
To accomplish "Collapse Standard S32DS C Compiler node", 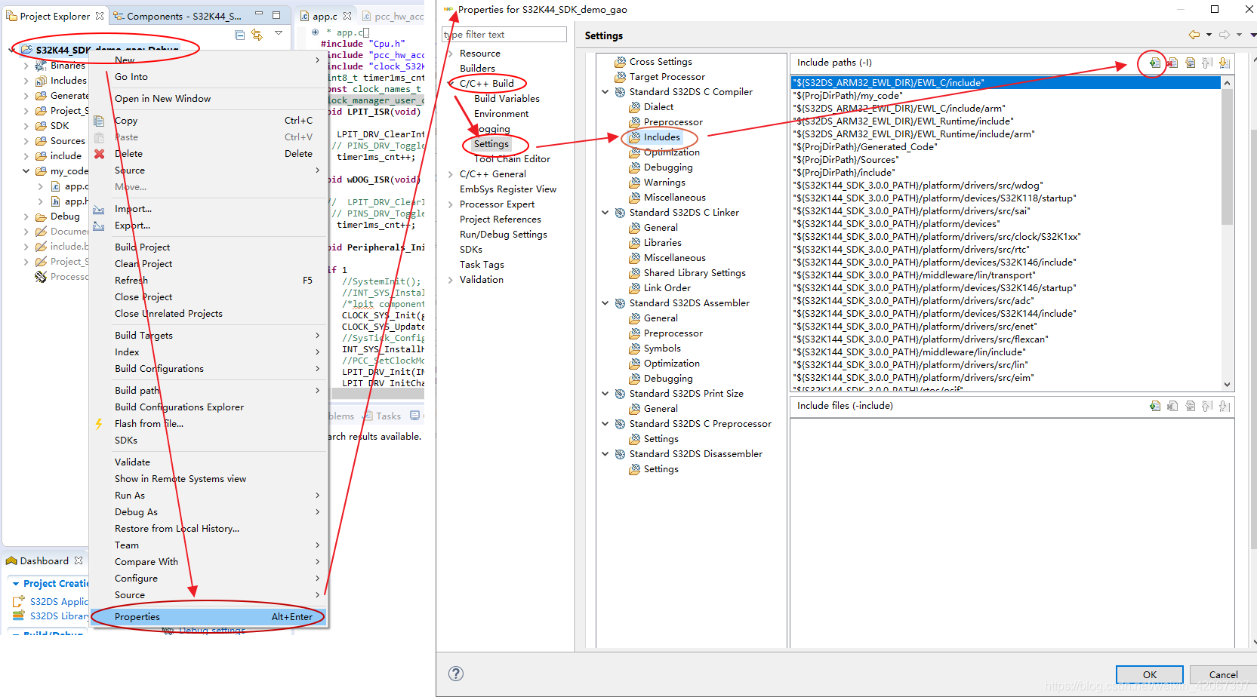I will 605,92.
